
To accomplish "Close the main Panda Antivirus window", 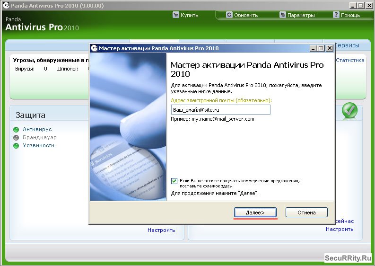I will [369, 5].
